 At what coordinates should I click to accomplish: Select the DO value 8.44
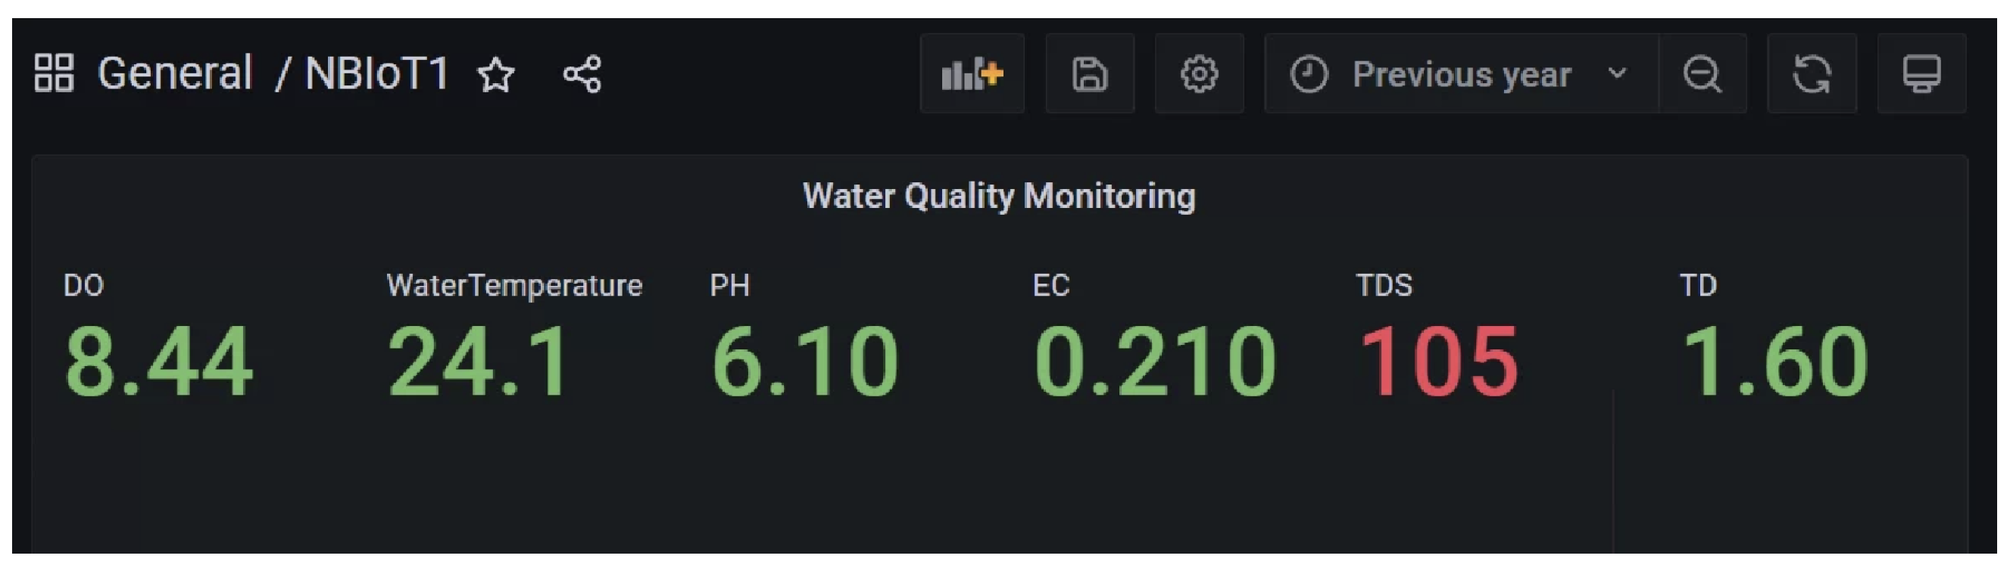[x=159, y=362]
